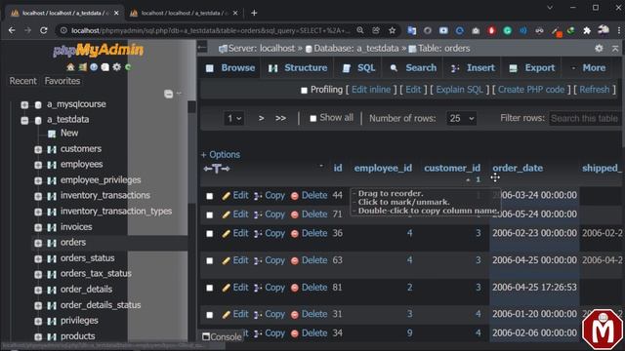Open the orders_status table
Screen dimensions: 625x351
87,258
